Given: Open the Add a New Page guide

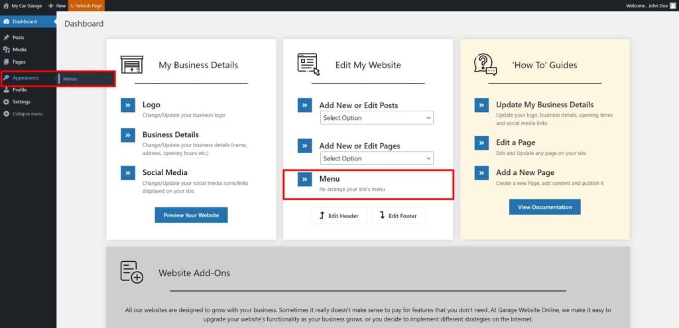Looking at the screenshot, I should [x=525, y=172].
